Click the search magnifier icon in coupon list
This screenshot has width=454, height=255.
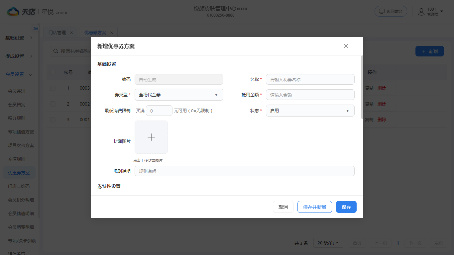(55, 51)
